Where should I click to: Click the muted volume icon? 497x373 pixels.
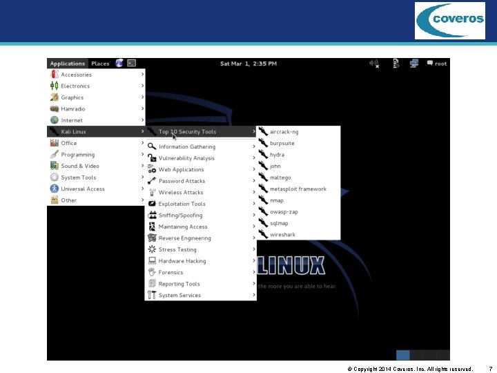(374, 64)
